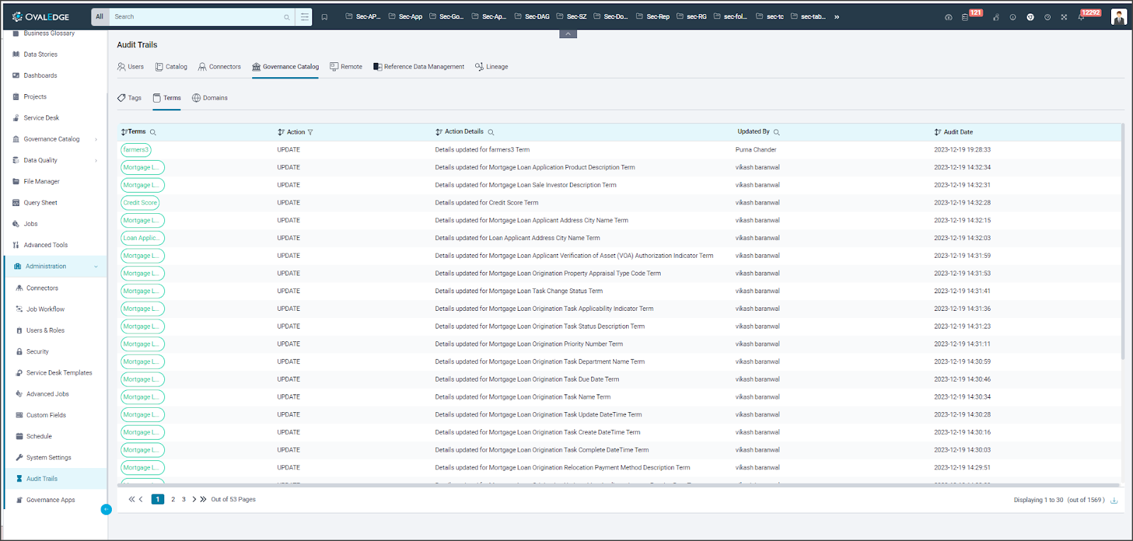Switch to the Tags sub-tab

click(130, 98)
